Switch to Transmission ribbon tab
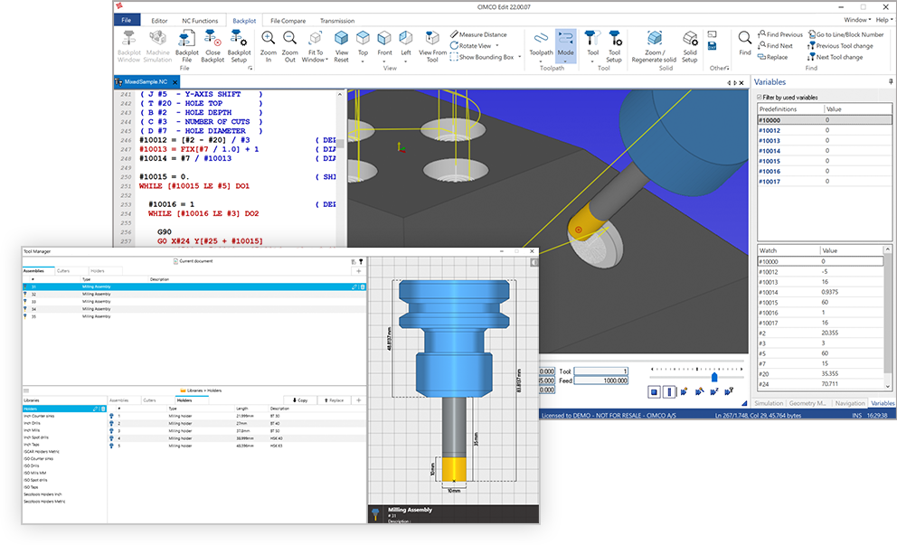 [x=337, y=21]
